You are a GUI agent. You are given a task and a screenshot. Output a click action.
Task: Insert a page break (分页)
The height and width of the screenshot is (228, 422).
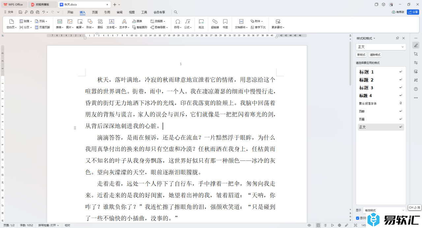[26, 27]
